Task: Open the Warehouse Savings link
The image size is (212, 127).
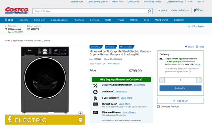Action: coord(153,2)
